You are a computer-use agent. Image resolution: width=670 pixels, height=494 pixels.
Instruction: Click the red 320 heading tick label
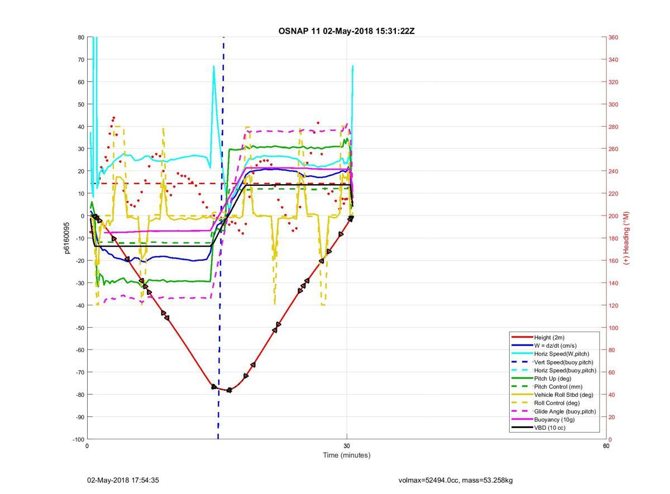[613, 82]
